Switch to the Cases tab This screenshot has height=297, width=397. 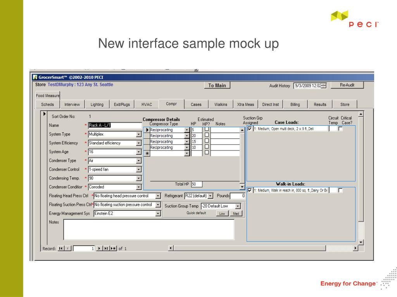click(x=196, y=104)
